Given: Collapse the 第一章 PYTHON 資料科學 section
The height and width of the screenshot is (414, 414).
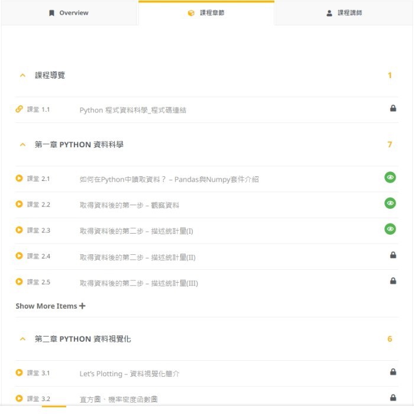Looking at the screenshot, I should point(22,144).
